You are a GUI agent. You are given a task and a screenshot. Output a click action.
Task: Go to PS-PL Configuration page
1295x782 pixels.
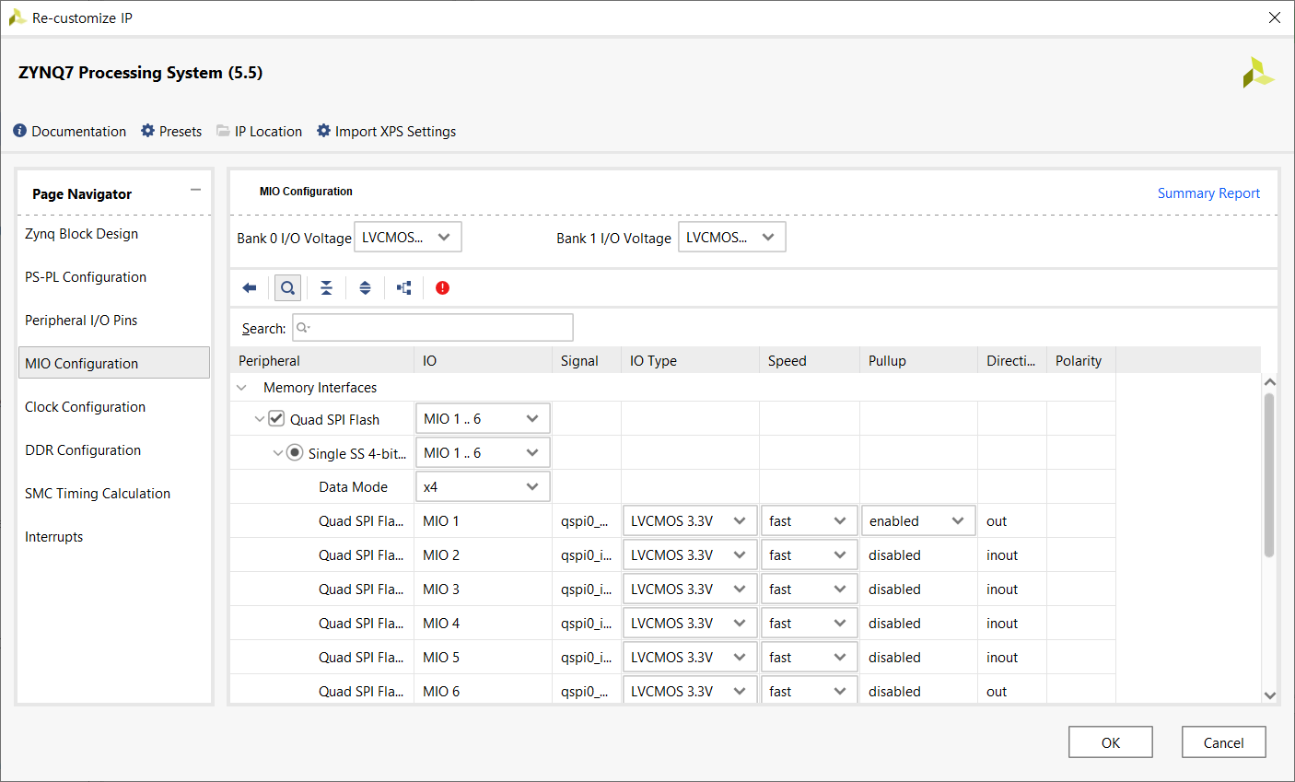coord(114,277)
